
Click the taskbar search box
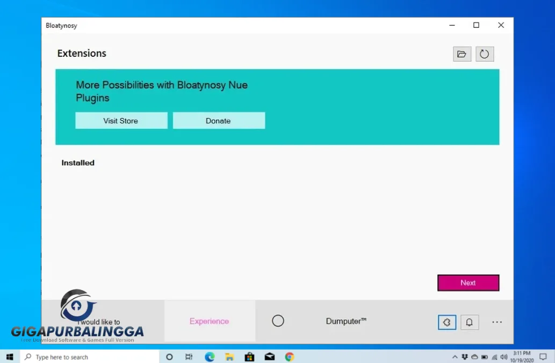click(90, 357)
